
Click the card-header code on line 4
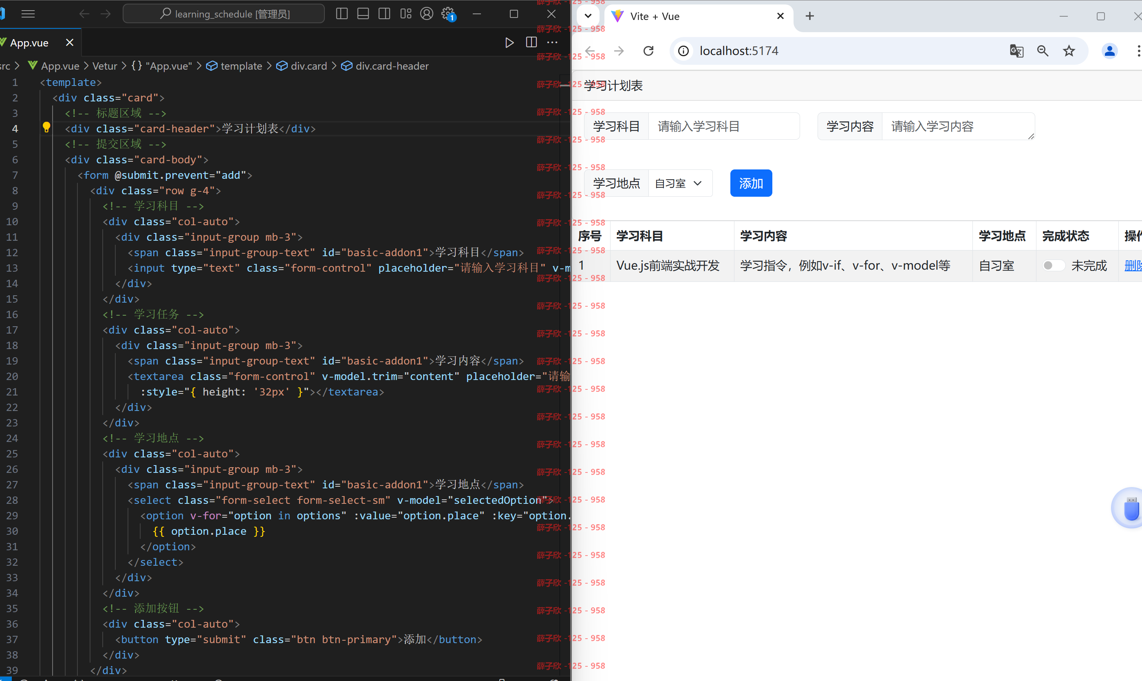(x=190, y=128)
